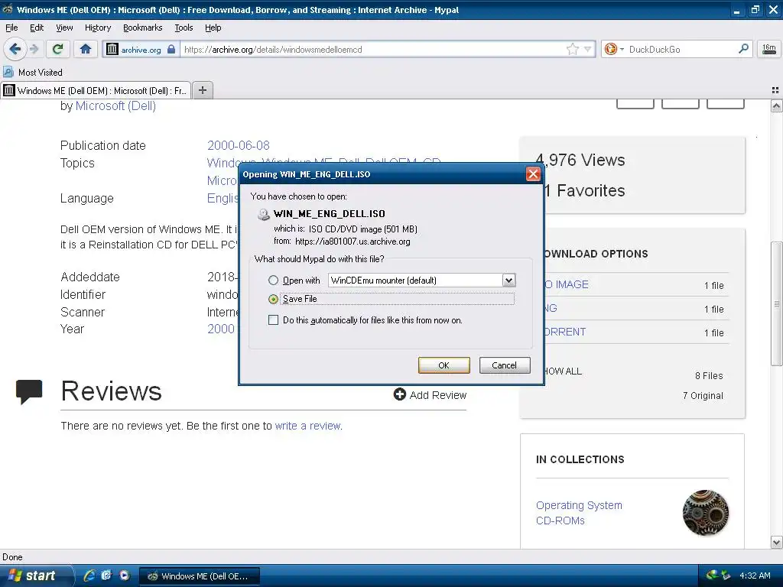Open the ISO IMAGE download option
This screenshot has width=783, height=587.
pyautogui.click(x=566, y=284)
